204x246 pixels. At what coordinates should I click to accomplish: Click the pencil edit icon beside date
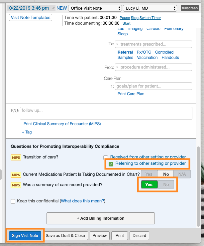click(53, 8)
